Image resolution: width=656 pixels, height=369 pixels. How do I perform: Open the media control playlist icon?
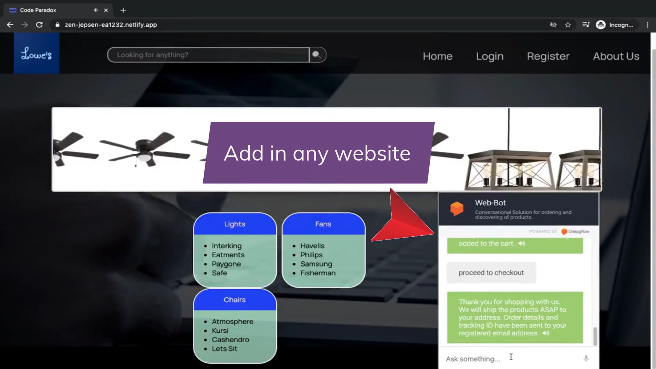tap(586, 25)
